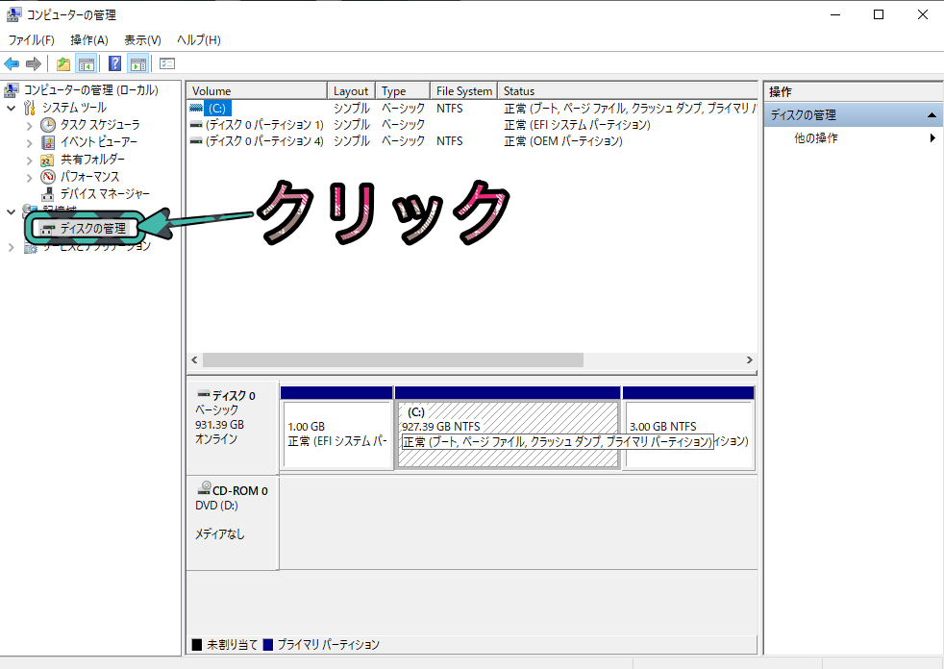The height and width of the screenshot is (669, 944).
Task: Click the settings list toolbar icon
Action: pos(166,63)
